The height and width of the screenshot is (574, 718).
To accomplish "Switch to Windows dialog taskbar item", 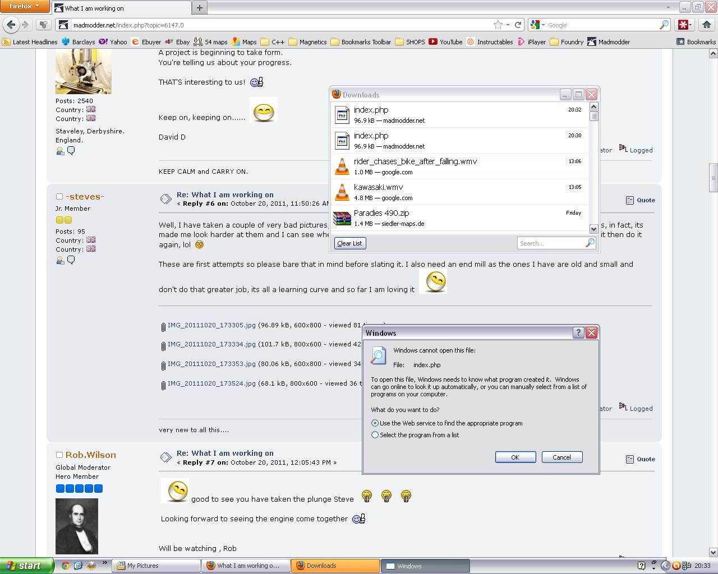I will click(x=425, y=566).
